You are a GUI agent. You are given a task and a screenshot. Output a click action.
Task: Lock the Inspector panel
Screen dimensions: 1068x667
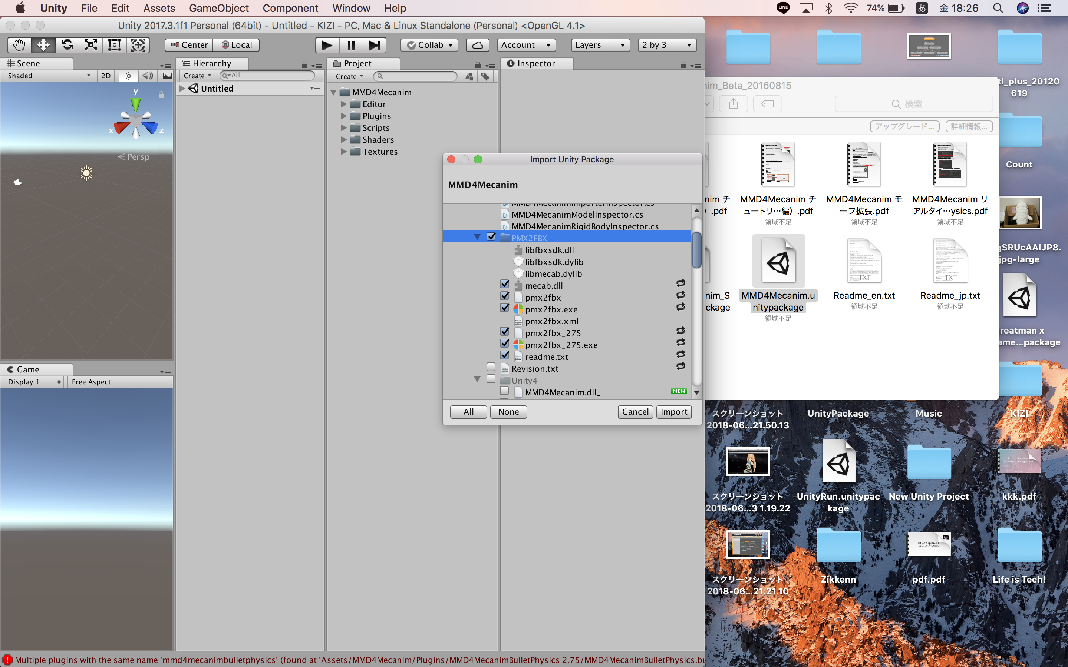[683, 65]
